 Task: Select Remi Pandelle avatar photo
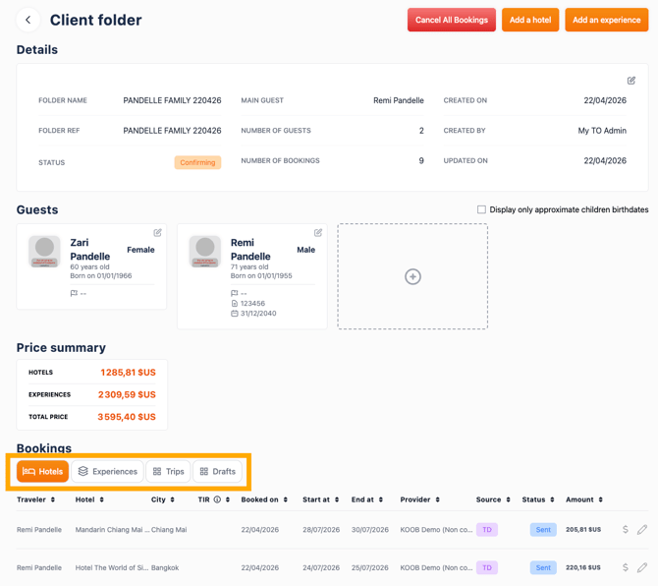tap(205, 251)
